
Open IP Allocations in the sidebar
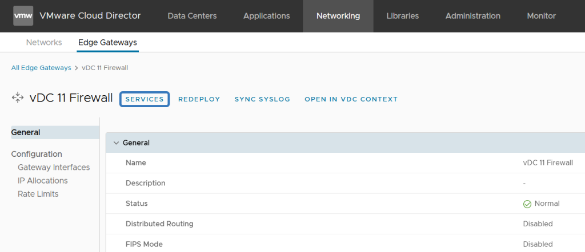point(43,181)
